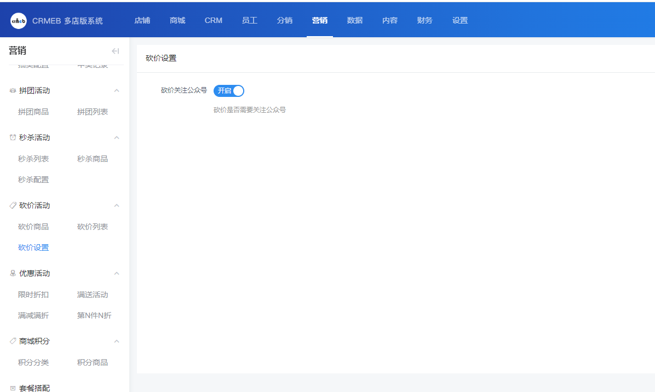Click the 砍价活动 tag icon
Image resolution: width=655 pixels, height=392 pixels.
click(13, 205)
